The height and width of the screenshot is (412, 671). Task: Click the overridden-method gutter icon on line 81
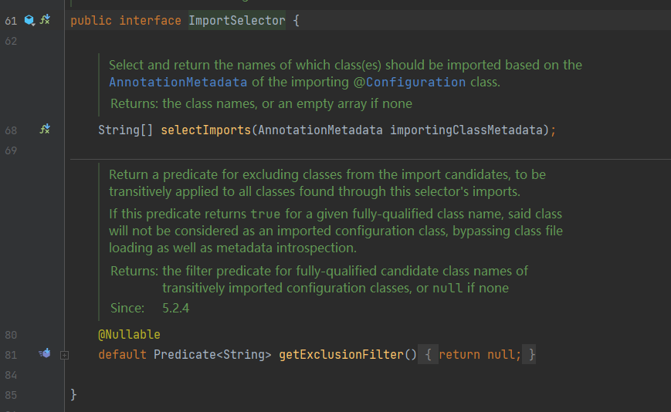(x=45, y=353)
